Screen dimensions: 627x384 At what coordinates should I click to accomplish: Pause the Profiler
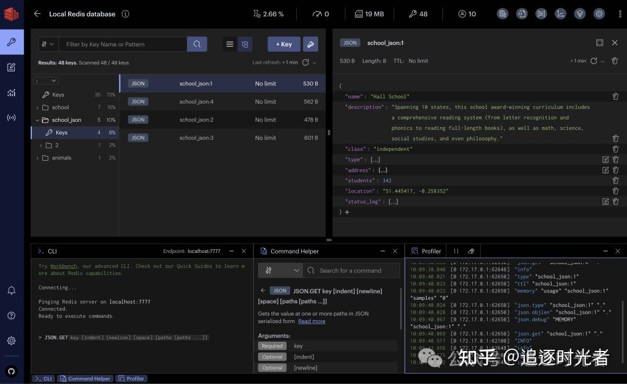(456, 251)
